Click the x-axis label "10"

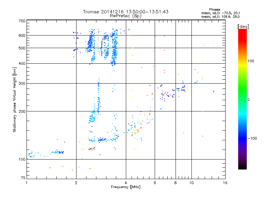coord(191,183)
